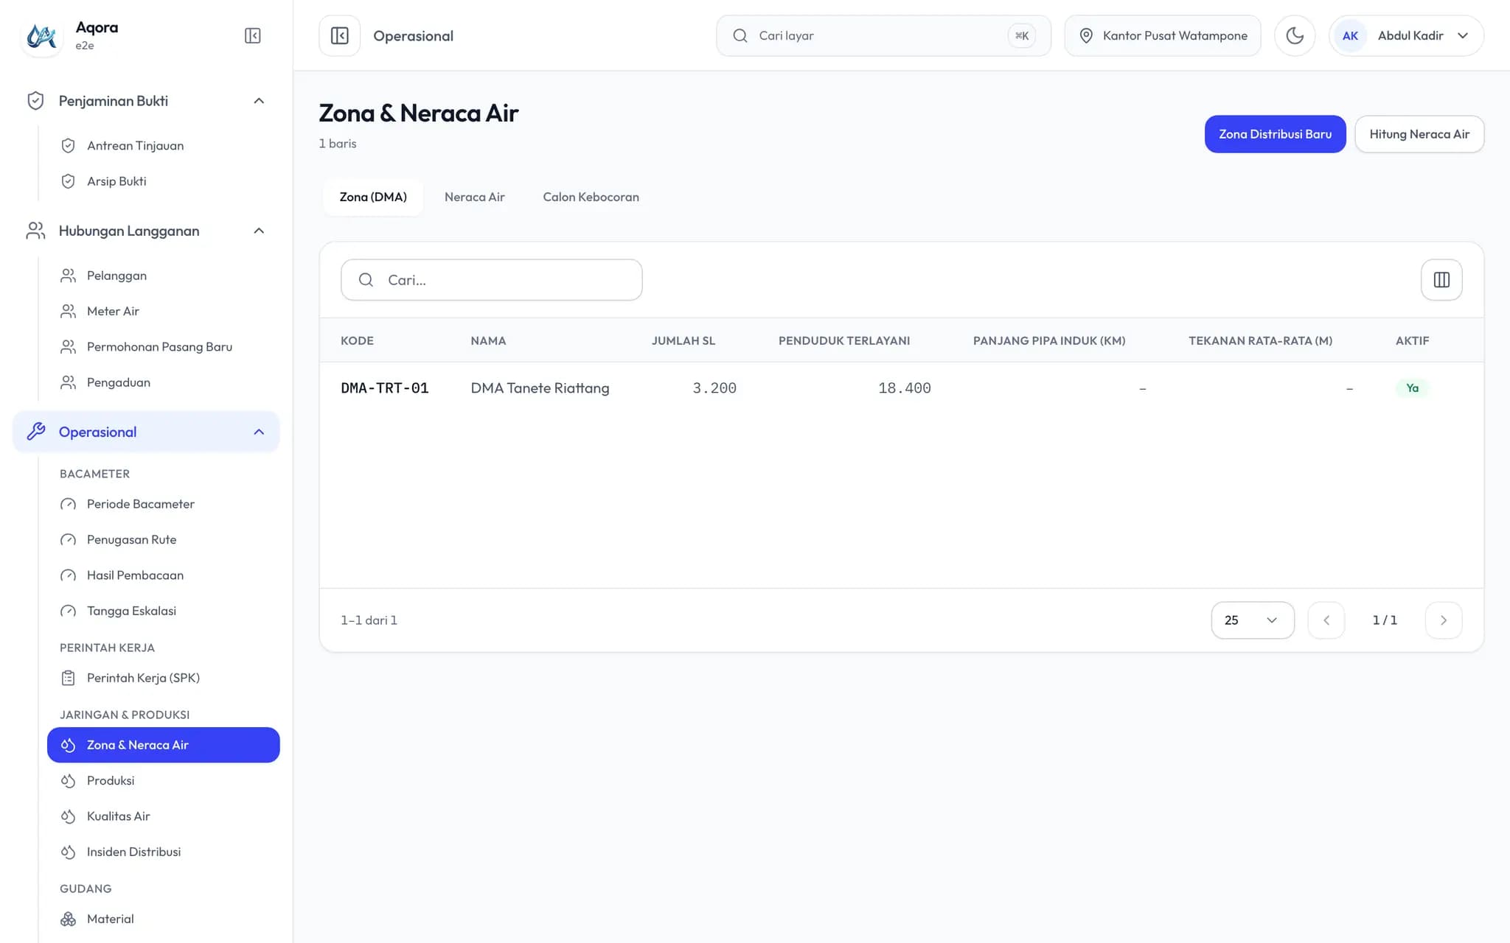Focus the Cari layar global search field
1510x943 pixels.
883,35
